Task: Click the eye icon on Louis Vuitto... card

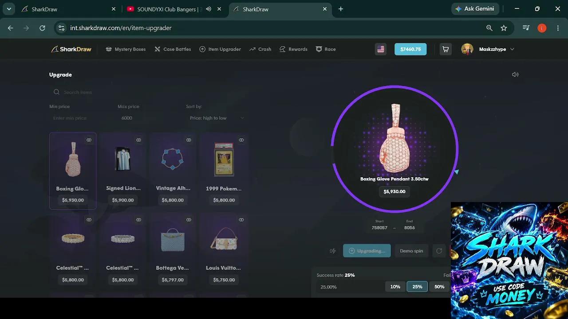Action: pos(241,220)
